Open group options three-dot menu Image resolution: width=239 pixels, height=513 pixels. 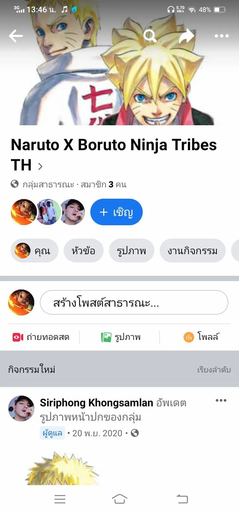pyautogui.click(x=222, y=36)
